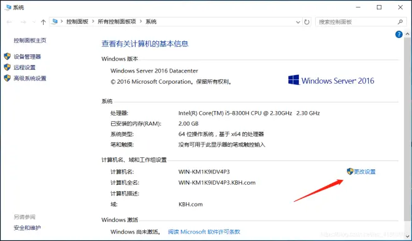Screen dimensions: 412x241
Task: Click the processor value i5-8300H text
Action: point(249,113)
